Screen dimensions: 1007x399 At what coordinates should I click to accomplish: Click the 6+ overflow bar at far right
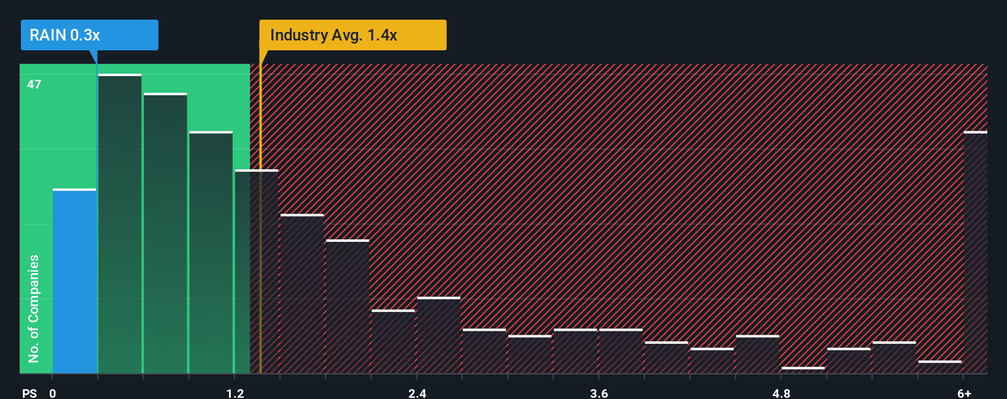coord(976,252)
